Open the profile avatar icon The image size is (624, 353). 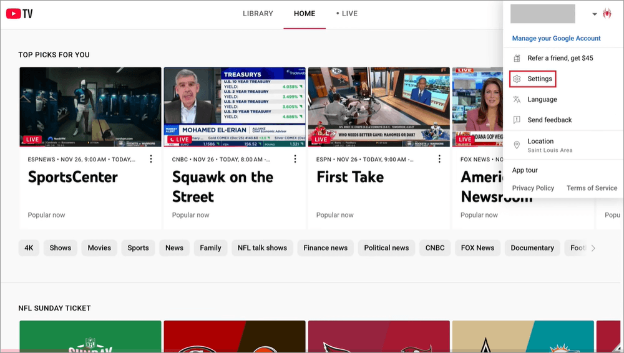click(607, 14)
